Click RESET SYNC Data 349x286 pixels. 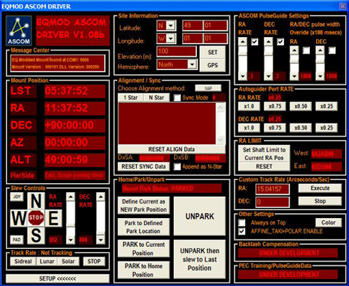click(x=144, y=167)
